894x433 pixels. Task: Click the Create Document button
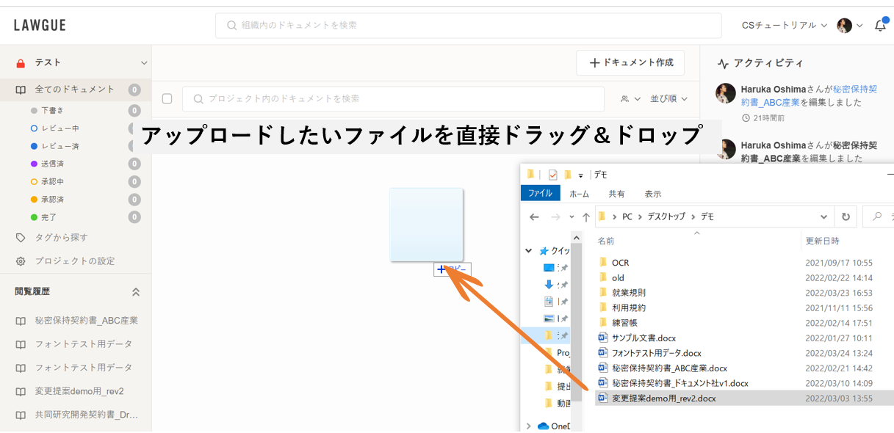point(630,63)
